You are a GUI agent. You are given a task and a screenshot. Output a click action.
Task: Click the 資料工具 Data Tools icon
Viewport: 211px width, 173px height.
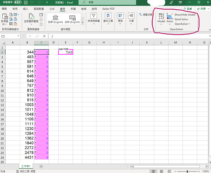coord(108,16)
